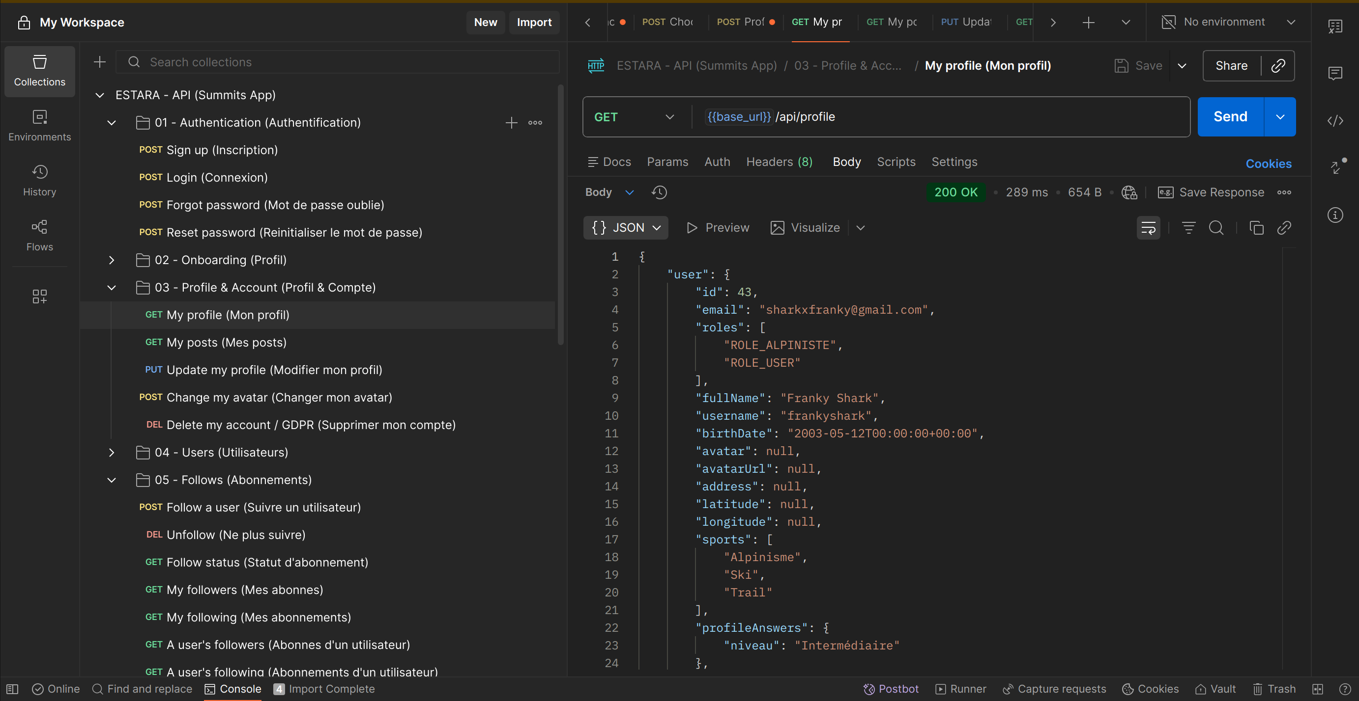This screenshot has height=701, width=1359.
Task: Switch to the Preview response view
Action: pyautogui.click(x=718, y=228)
